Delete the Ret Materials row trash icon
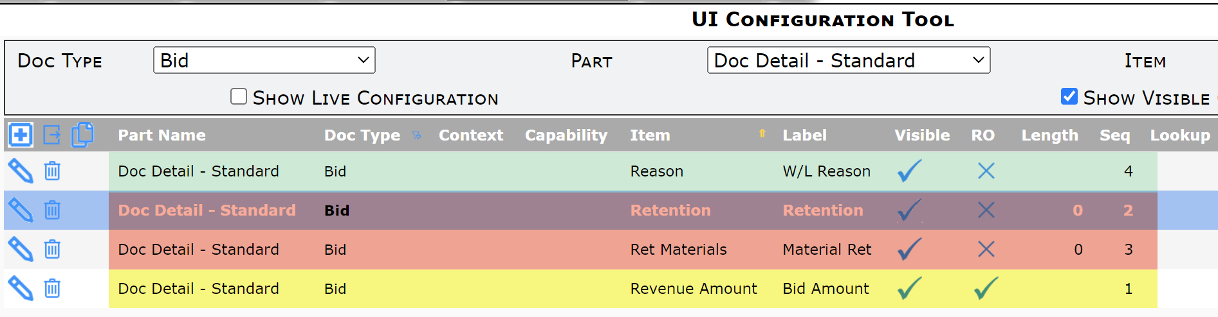Viewport: 1218px width, 317px height. point(52,249)
